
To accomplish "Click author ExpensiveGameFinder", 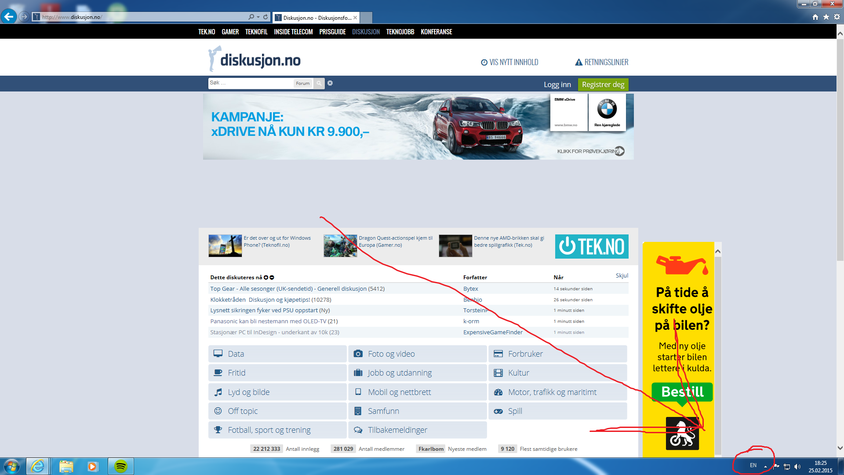I will click(x=493, y=332).
